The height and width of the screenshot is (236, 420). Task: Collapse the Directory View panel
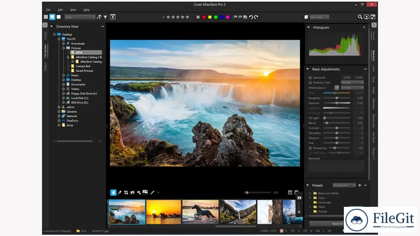52,27
